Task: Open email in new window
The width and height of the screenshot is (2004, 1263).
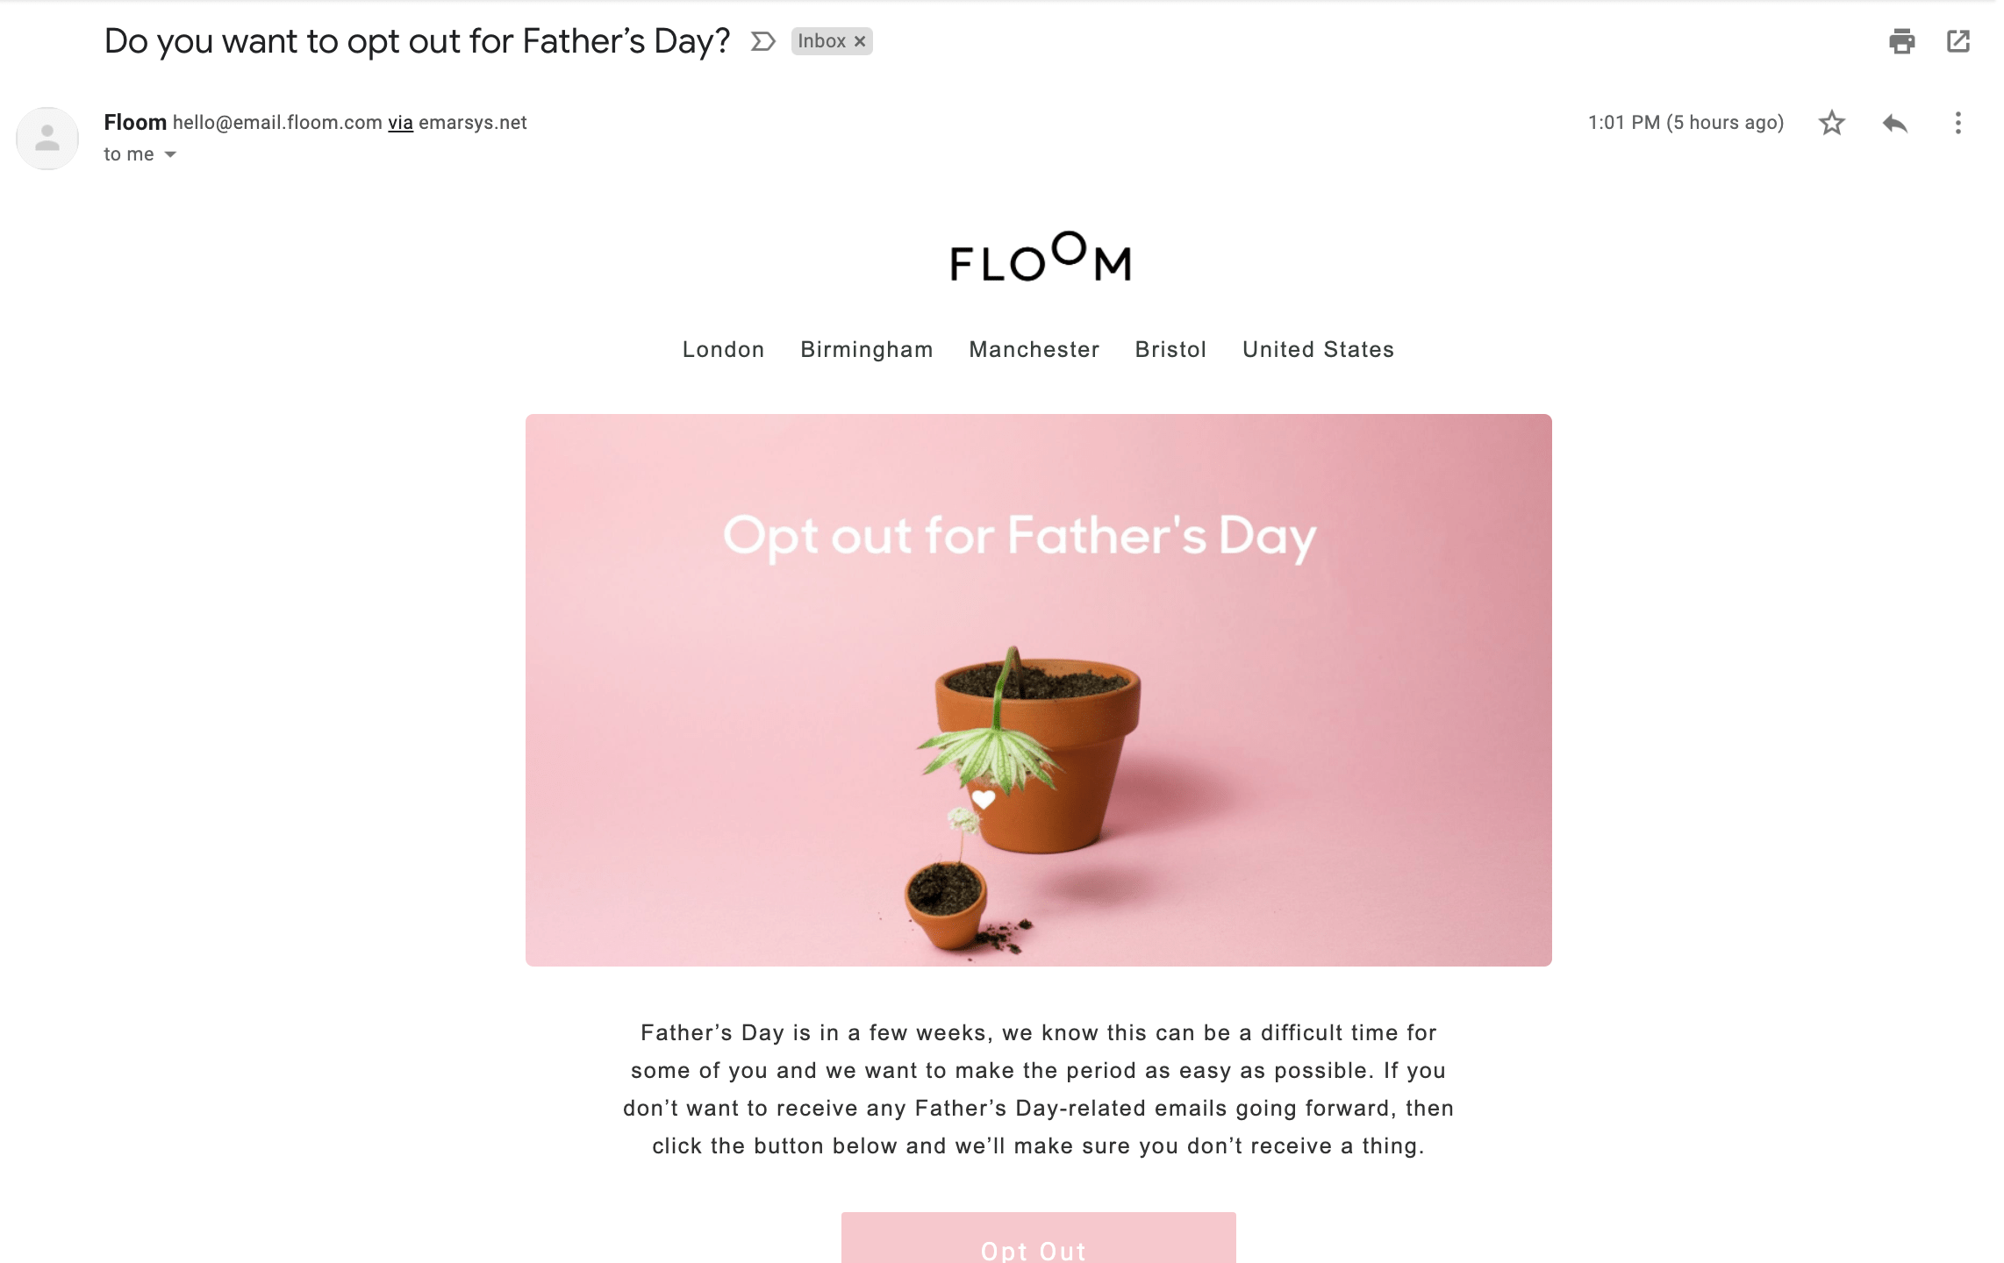Action: 1957,41
